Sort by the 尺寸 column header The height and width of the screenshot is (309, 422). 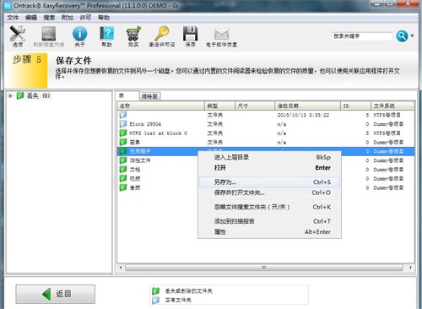tap(255, 106)
